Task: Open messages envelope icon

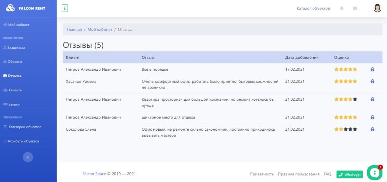Action: [355, 9]
